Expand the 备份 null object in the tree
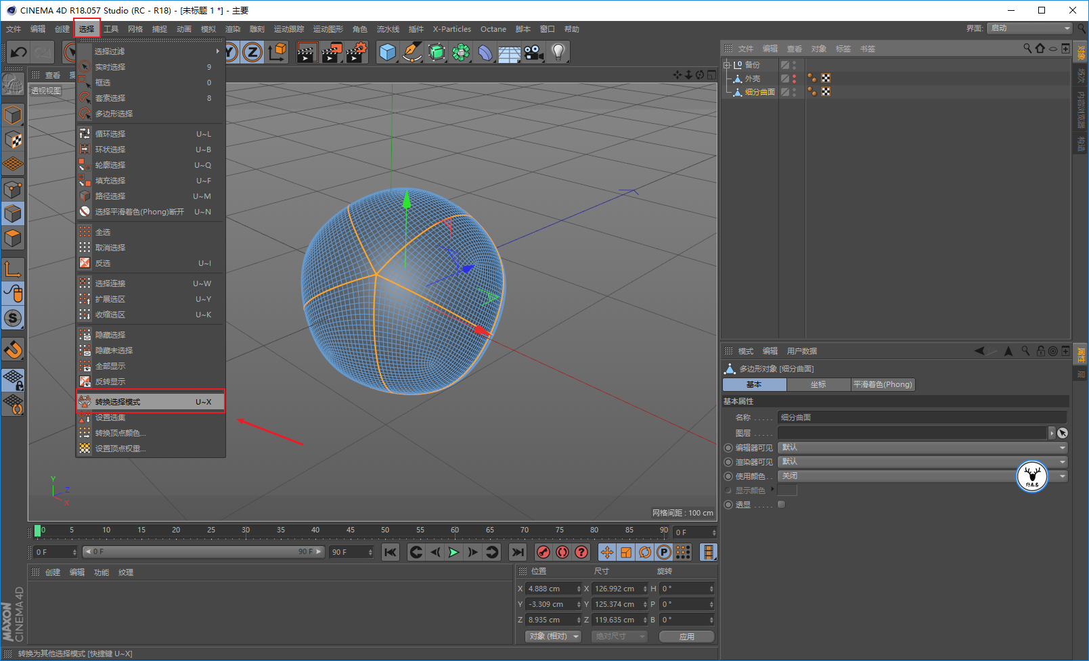This screenshot has width=1089, height=661. [727, 65]
